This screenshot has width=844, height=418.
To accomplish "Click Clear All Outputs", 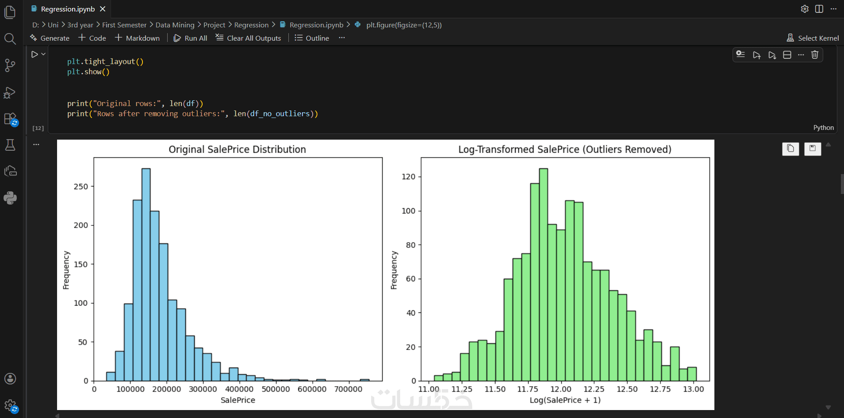I will coord(248,38).
